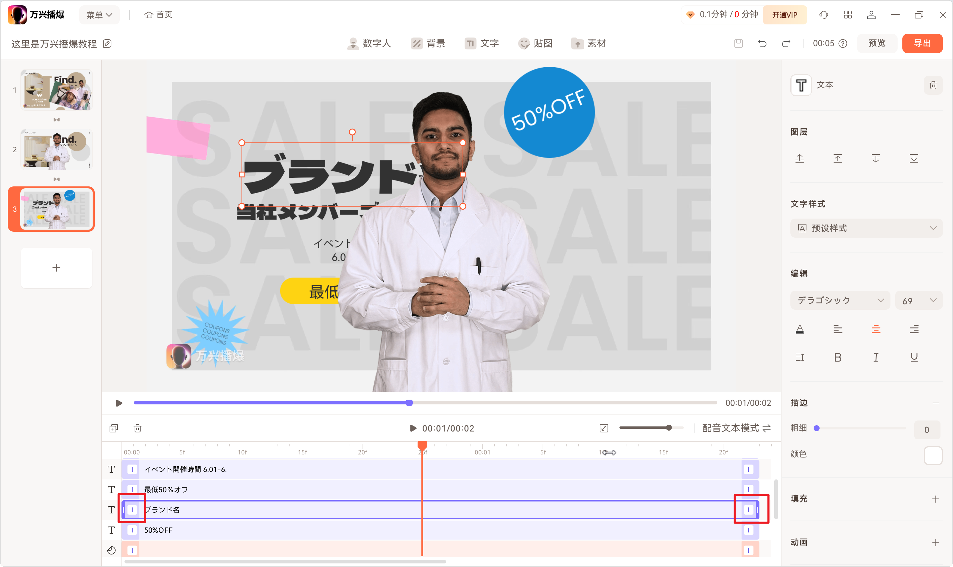
Task: Open the 数字人 tab
Action: (369, 43)
